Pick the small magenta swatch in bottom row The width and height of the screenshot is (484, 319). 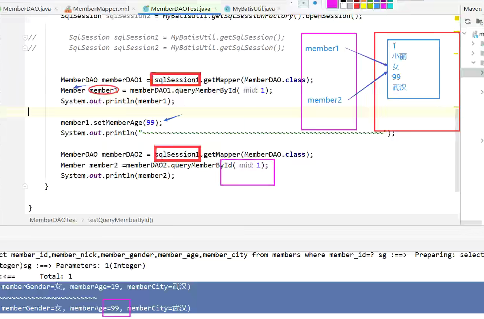click(383, 6)
